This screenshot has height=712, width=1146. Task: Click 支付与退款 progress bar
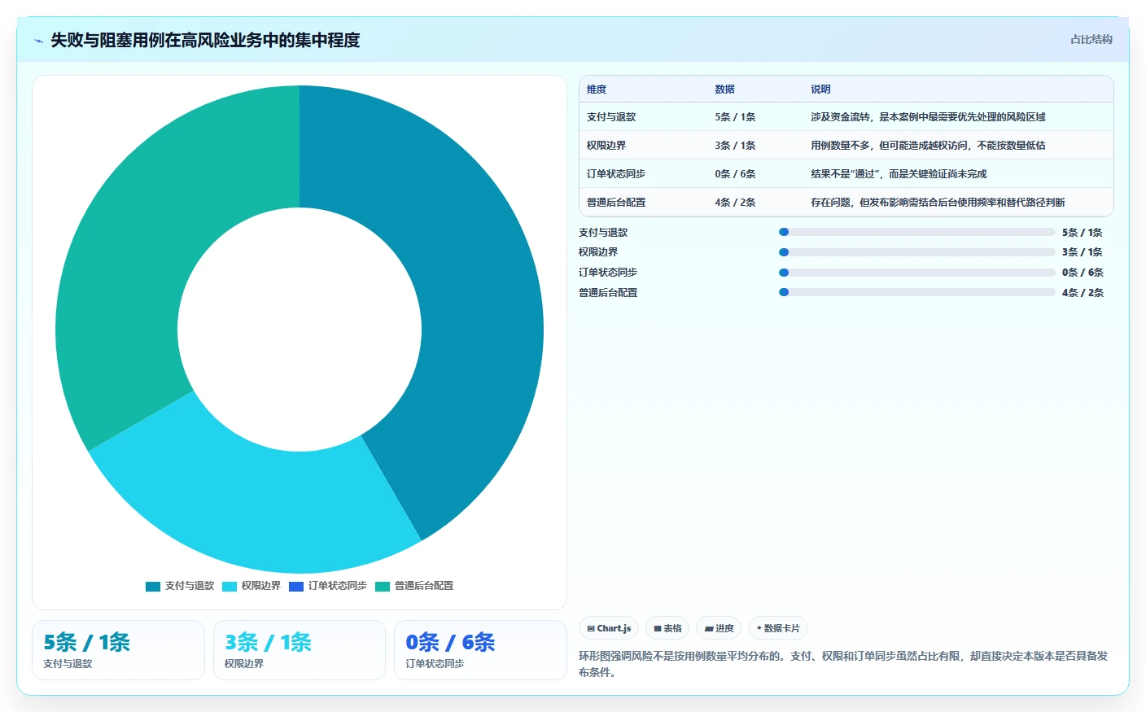coord(916,232)
